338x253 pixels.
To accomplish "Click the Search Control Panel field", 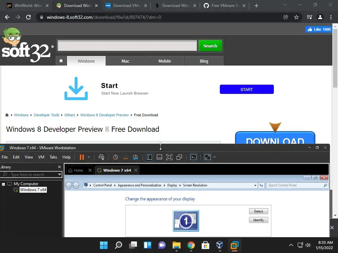I will tap(297, 185).
